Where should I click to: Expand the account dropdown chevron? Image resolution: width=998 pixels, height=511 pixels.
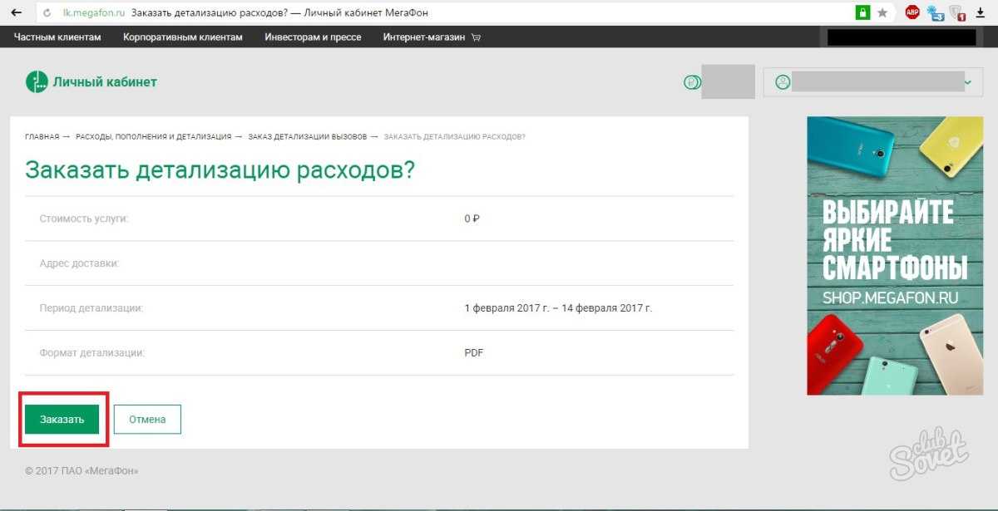tap(968, 82)
